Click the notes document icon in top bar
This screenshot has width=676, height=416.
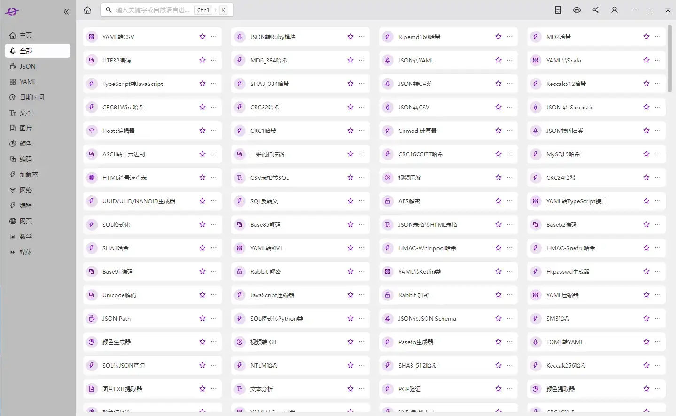[558, 10]
